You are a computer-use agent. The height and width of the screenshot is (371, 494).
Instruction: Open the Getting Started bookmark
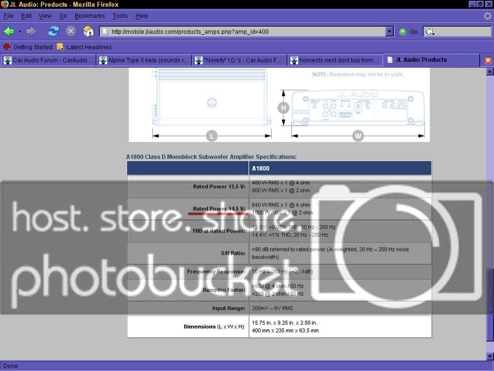33,47
